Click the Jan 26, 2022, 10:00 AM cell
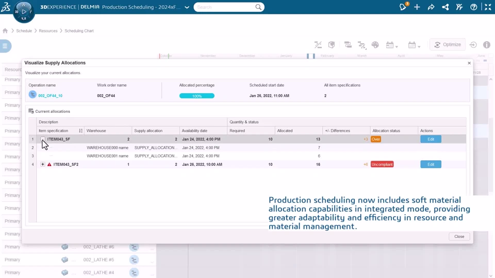The height and width of the screenshot is (278, 495). [202, 164]
